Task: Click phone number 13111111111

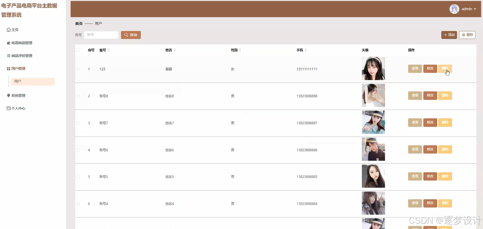Action: pos(307,69)
